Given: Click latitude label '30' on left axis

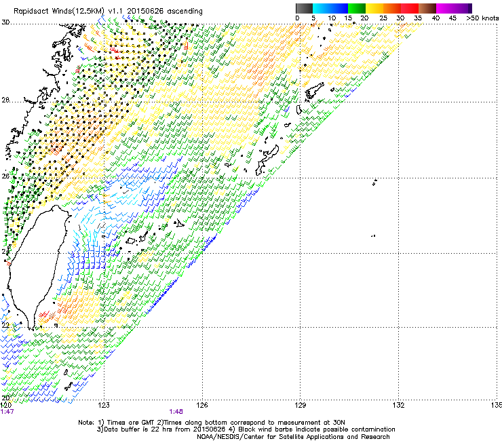Looking at the screenshot, I should pyautogui.click(x=5, y=22).
